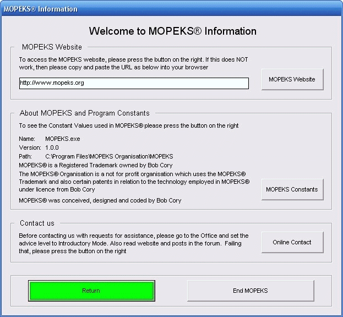Click the 'Contact us' group label
The width and height of the screenshot is (343, 317).
coord(37,223)
